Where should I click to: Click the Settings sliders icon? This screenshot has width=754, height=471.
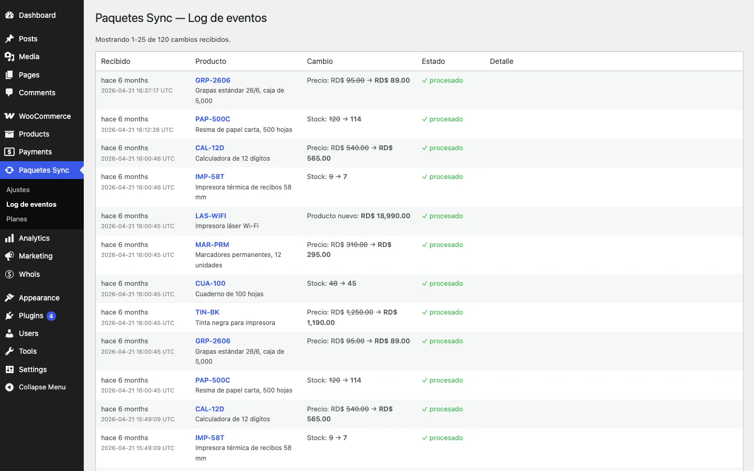click(9, 369)
